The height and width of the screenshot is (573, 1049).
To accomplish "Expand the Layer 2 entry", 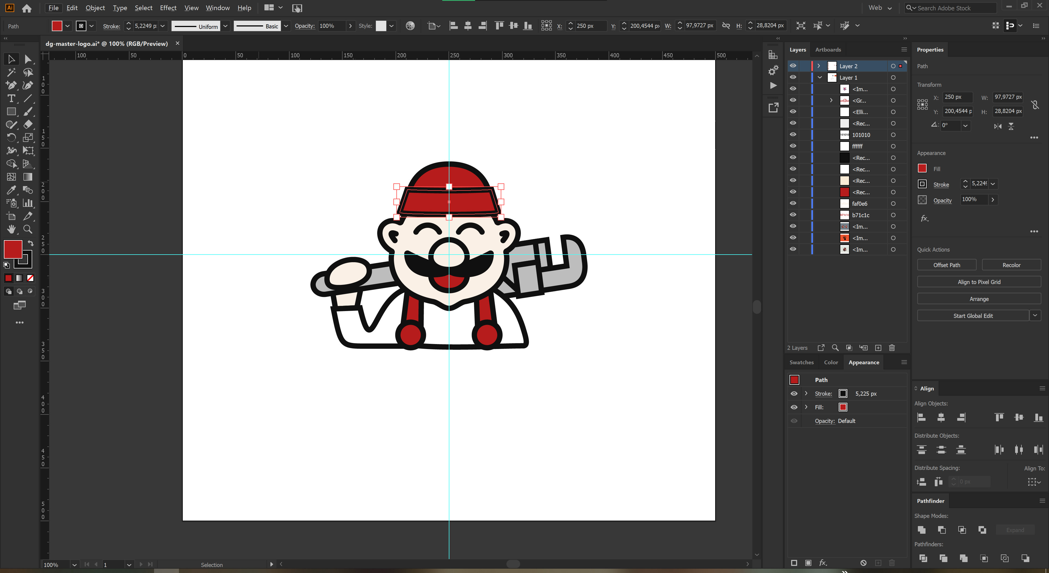I will [819, 66].
